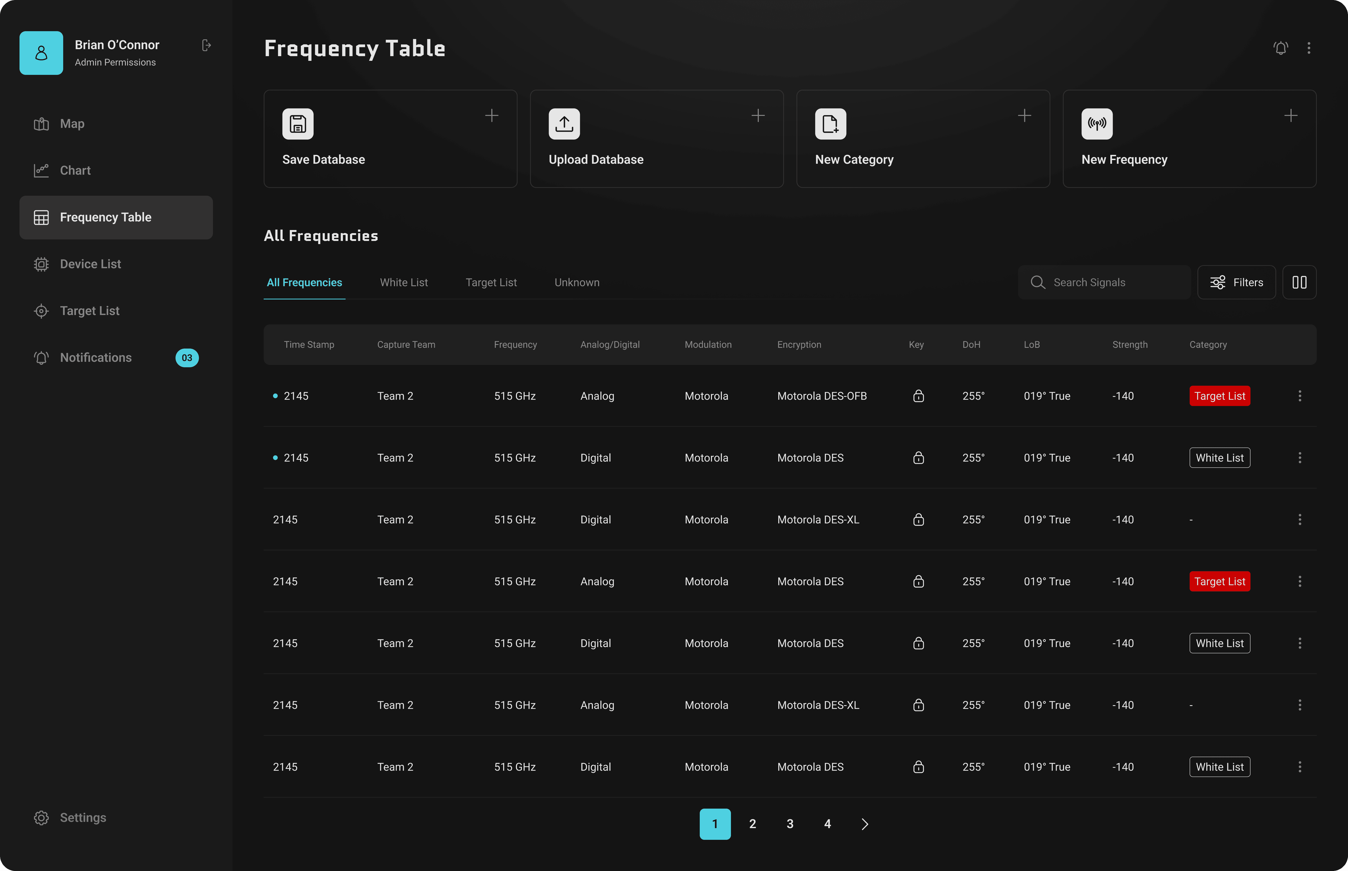Viewport: 1348px width, 871px height.
Task: Go to page 3 of results
Action: [x=790, y=824]
